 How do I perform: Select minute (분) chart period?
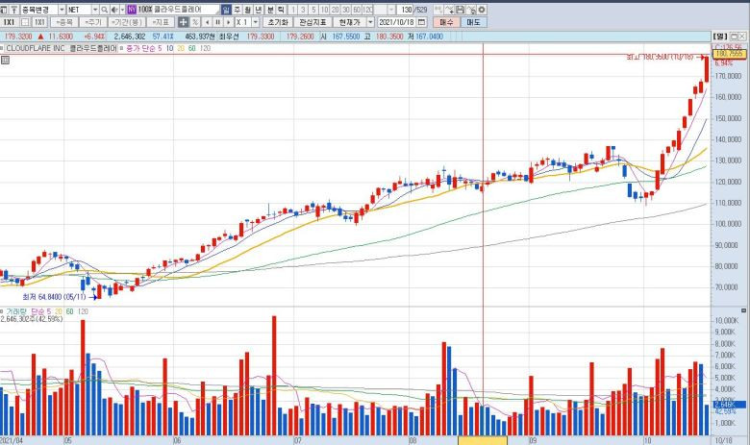point(270,10)
